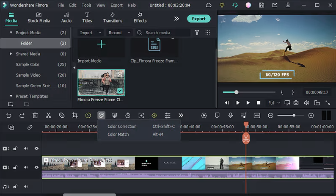The width and height of the screenshot is (336, 196).
Task: Select the motion tracking target icon
Action: [x=141, y=116]
